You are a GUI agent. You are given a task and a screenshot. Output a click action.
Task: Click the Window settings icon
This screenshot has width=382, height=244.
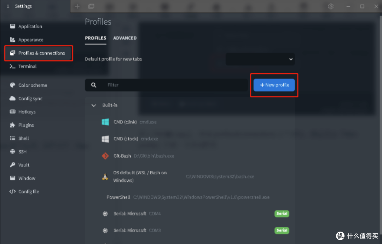(12, 178)
